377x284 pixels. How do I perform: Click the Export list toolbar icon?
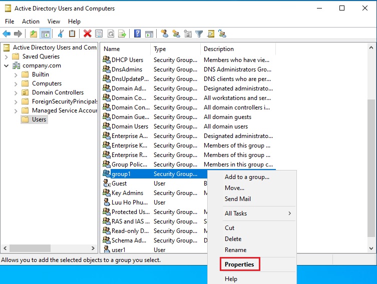(x=121, y=34)
